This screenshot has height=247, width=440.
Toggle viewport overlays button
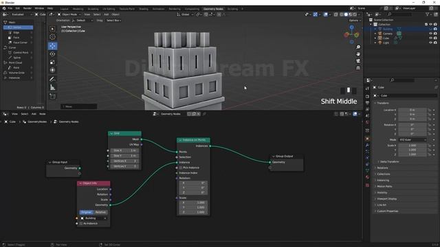325,14
